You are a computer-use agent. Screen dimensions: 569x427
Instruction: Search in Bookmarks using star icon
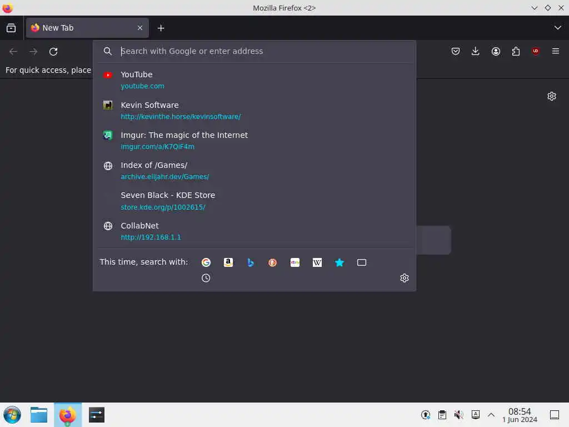pos(340,262)
